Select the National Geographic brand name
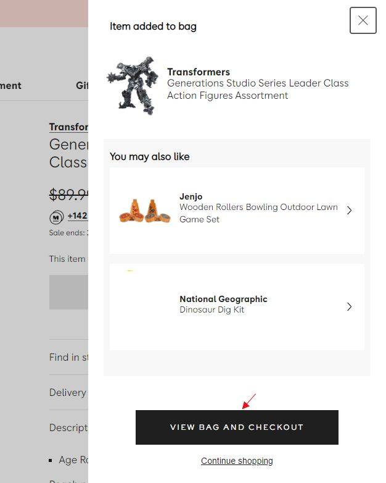This screenshot has width=386, height=483. click(223, 299)
